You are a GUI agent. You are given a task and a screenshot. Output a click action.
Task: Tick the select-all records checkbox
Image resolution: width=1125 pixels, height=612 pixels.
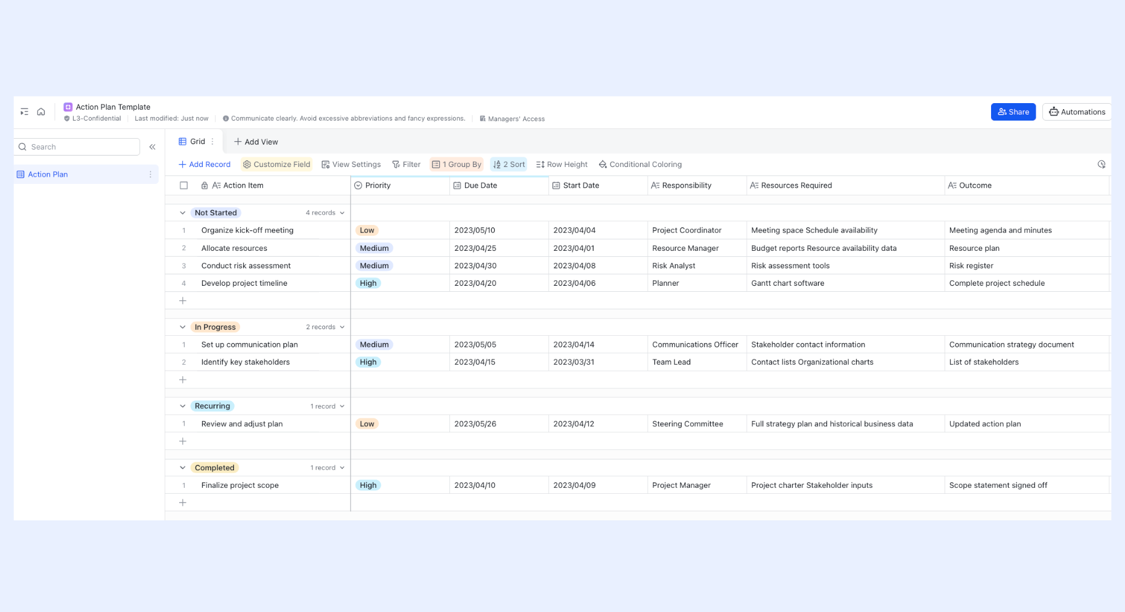click(x=184, y=186)
